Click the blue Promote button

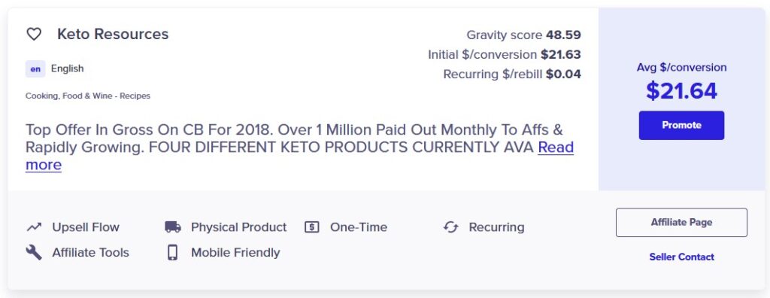point(681,126)
